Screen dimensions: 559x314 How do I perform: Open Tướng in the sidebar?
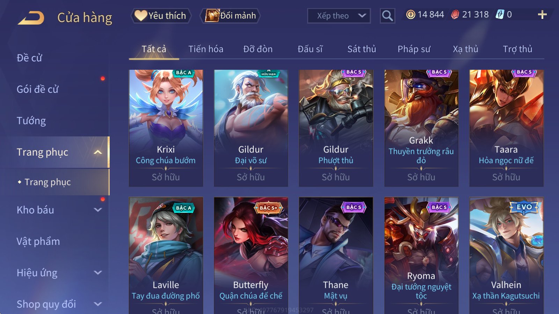pyautogui.click(x=31, y=121)
